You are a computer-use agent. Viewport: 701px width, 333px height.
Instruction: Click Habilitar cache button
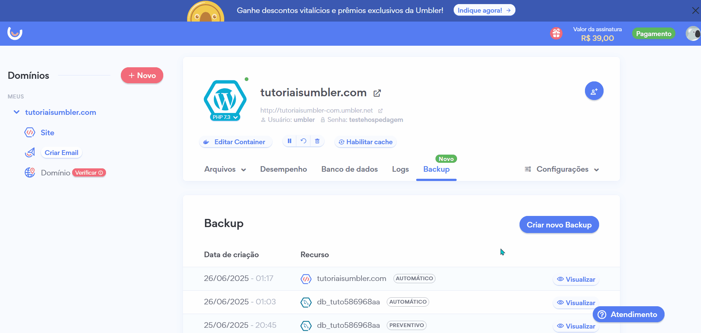coord(366,142)
